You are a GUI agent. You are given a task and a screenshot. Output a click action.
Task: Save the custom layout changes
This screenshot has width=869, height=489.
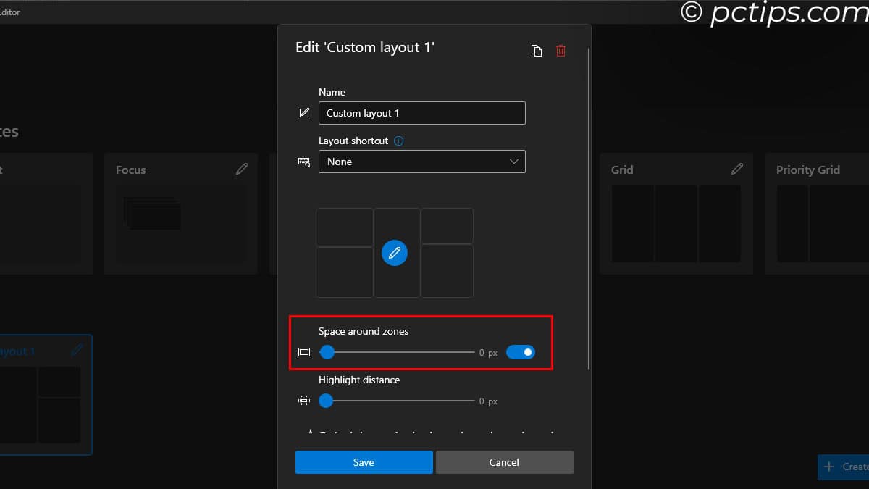click(x=364, y=461)
